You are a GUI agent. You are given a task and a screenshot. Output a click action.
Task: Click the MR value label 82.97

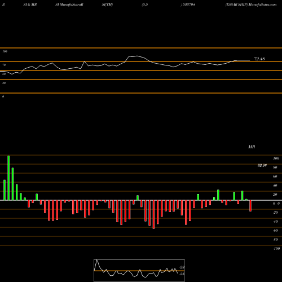(262, 165)
